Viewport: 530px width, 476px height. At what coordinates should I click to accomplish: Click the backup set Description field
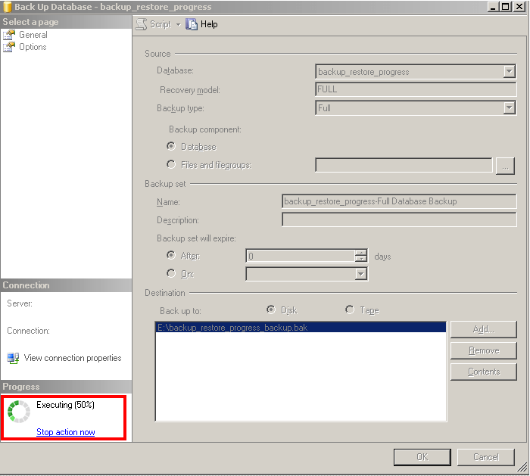399,220
